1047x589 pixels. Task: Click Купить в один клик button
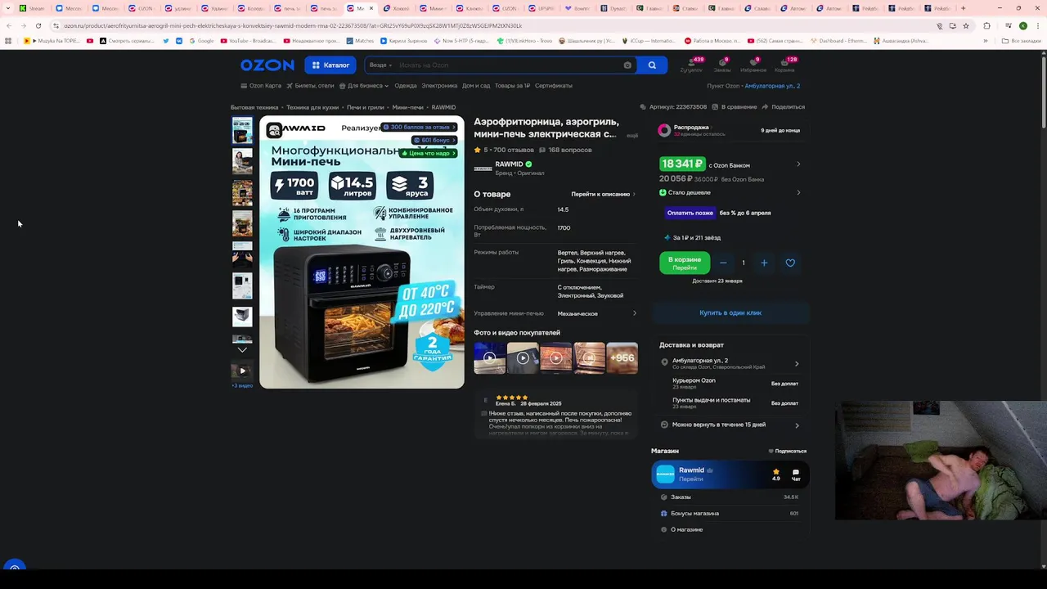coord(730,312)
